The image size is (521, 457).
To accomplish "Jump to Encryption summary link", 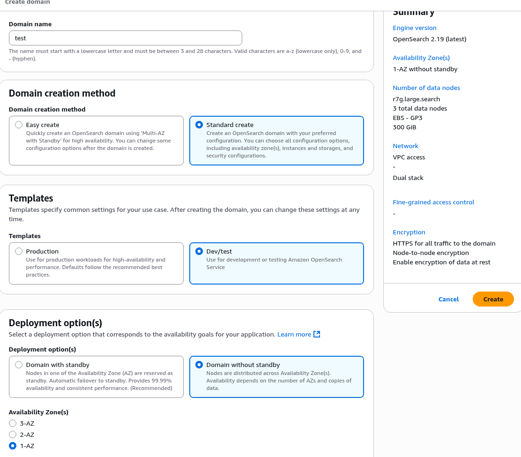I will click(409, 232).
